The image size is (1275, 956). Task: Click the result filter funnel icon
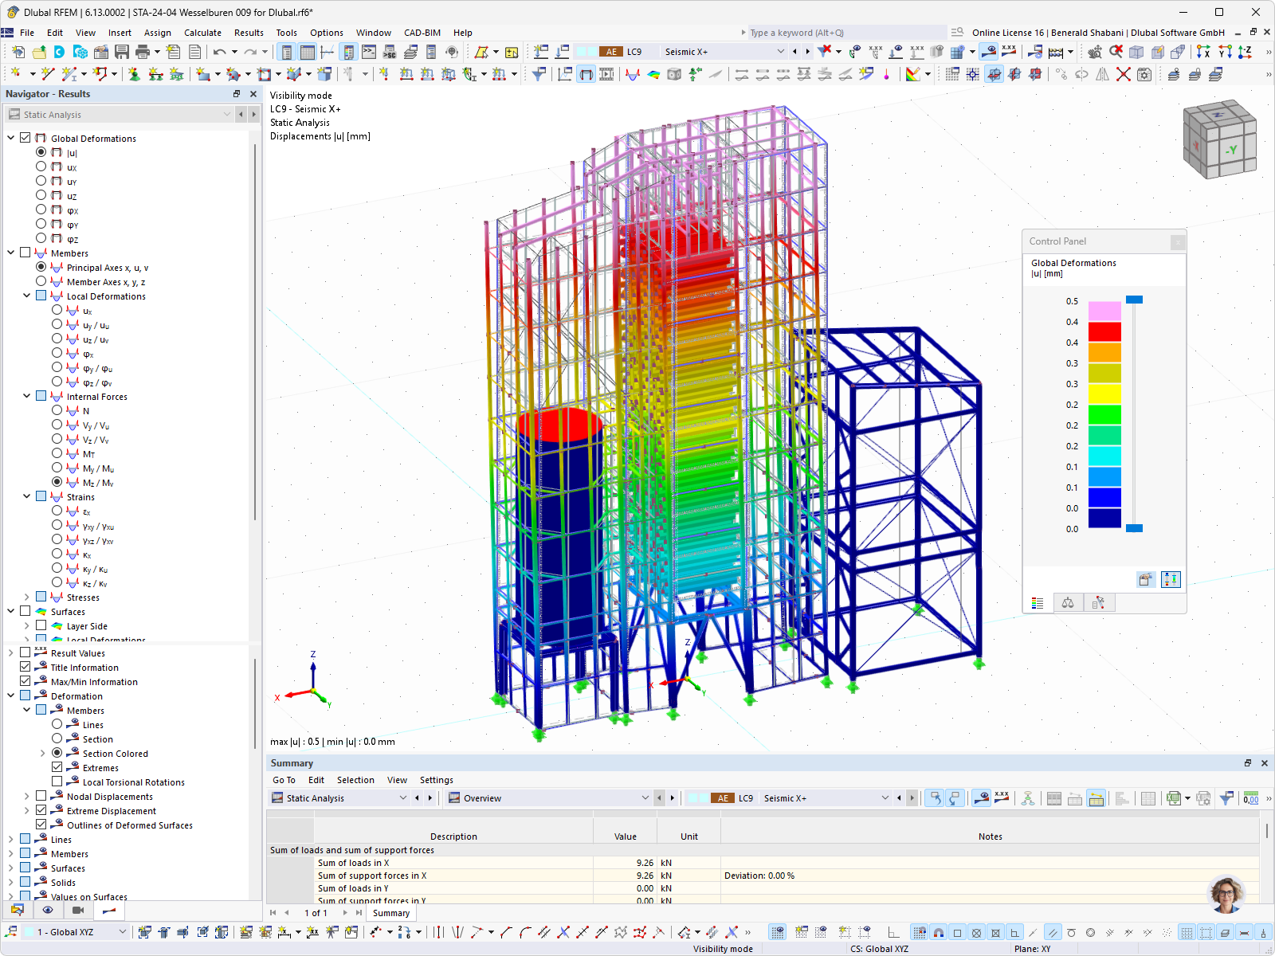539,74
